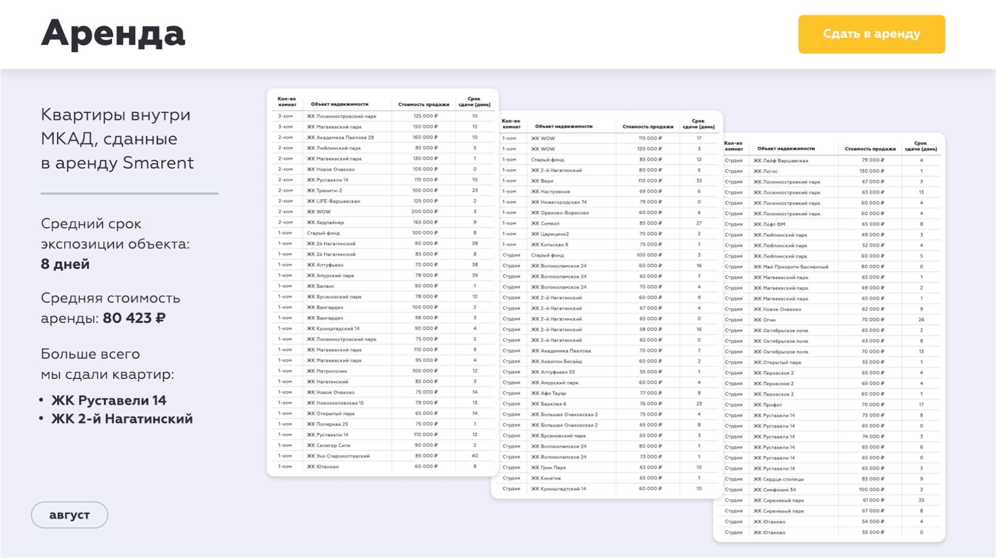This screenshot has height=558, width=996.
Task: Click the 'ЖК Кронштадтский 14' studio row
Action: pos(558,488)
